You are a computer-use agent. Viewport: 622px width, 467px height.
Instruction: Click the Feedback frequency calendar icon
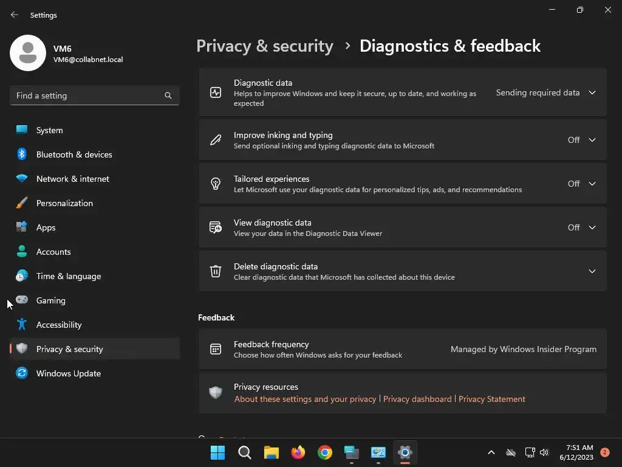216,349
